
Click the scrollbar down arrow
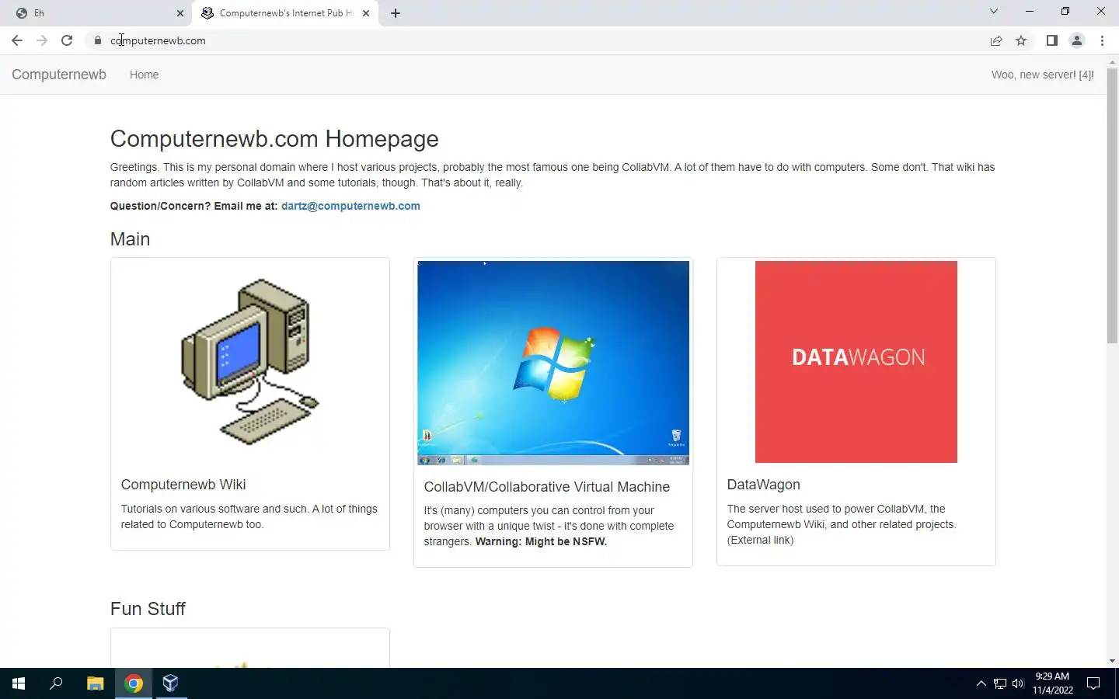1112,661
